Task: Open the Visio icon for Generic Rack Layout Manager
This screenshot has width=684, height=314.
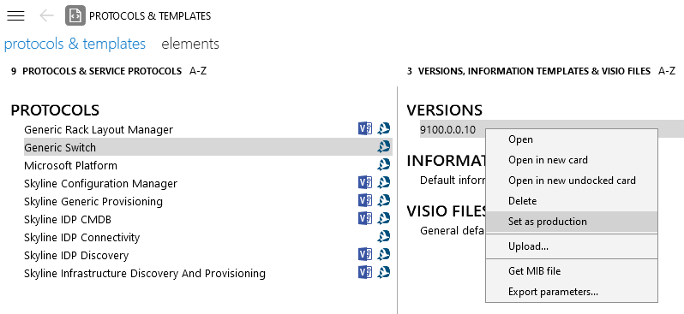Action: (364, 128)
